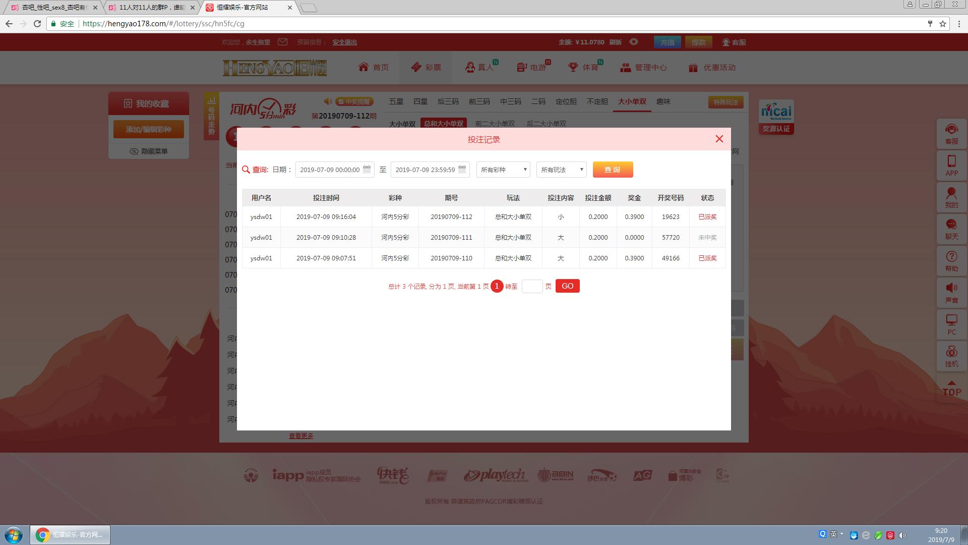Select the 总和大小单双 sub-tab
This screenshot has width=968, height=545.
pyautogui.click(x=444, y=124)
